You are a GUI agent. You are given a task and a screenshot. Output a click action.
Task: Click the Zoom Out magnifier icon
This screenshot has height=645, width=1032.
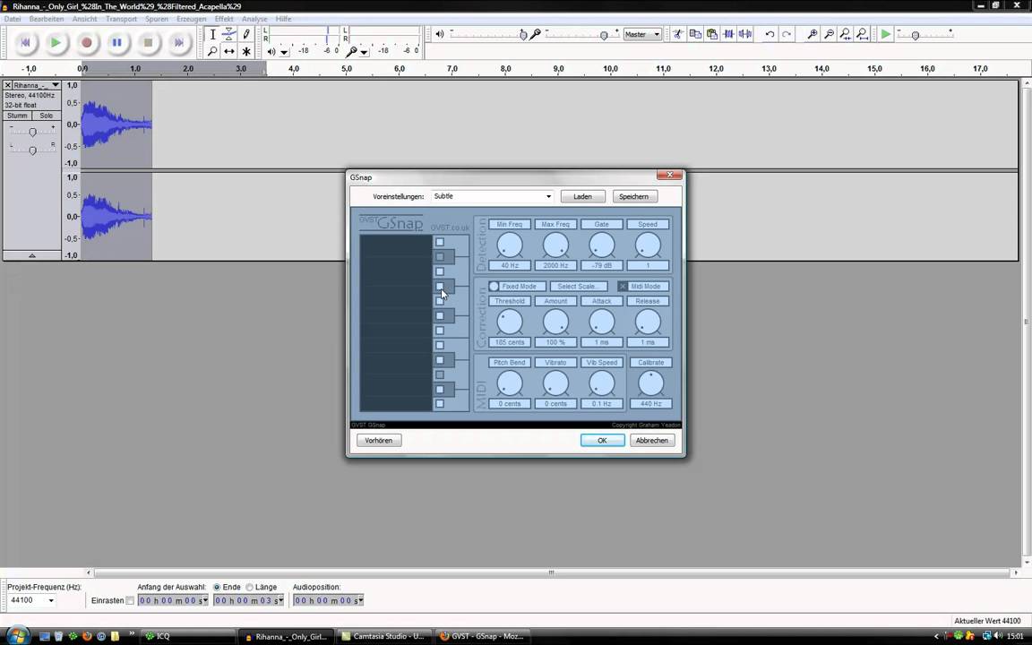tap(830, 34)
